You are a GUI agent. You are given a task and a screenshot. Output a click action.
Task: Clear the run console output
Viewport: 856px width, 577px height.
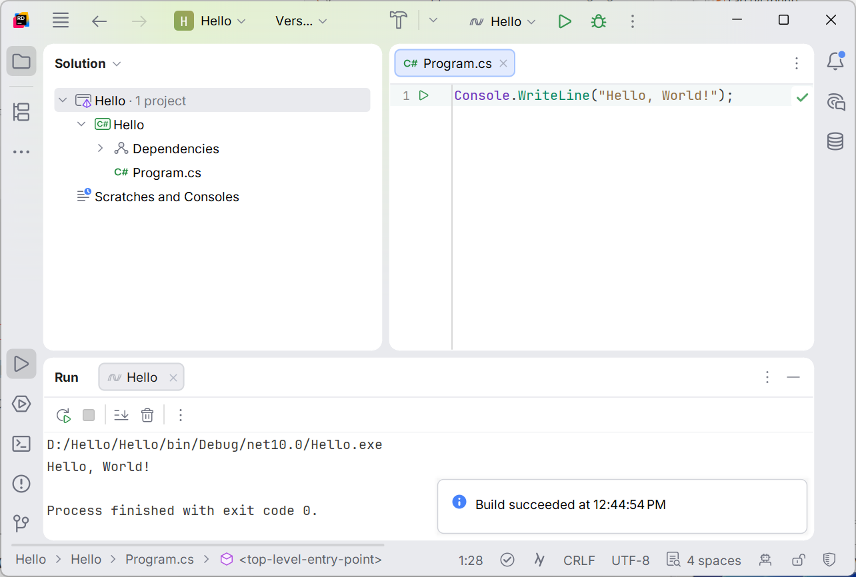(x=147, y=415)
